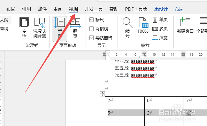This screenshot has height=126, width=207.
Task: Click the table move handle icon
Action: pyautogui.click(x=102, y=94)
